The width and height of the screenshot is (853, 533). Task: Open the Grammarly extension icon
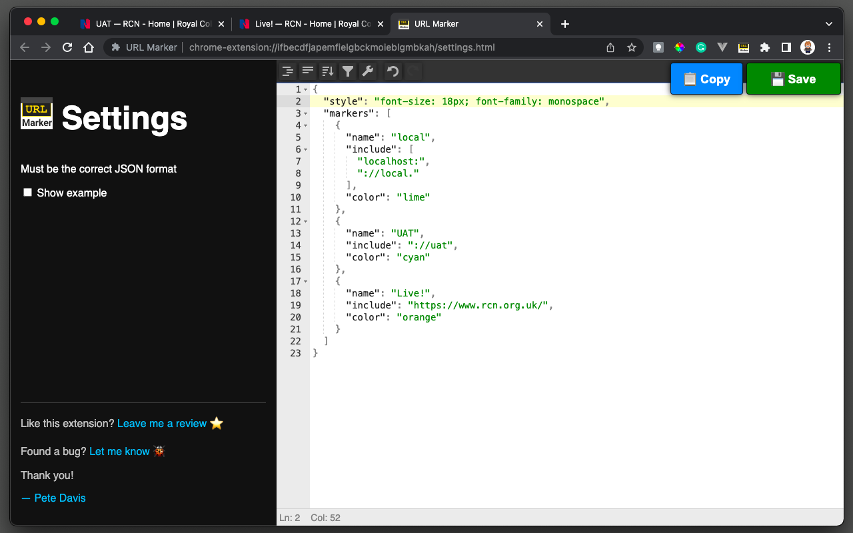click(x=701, y=47)
